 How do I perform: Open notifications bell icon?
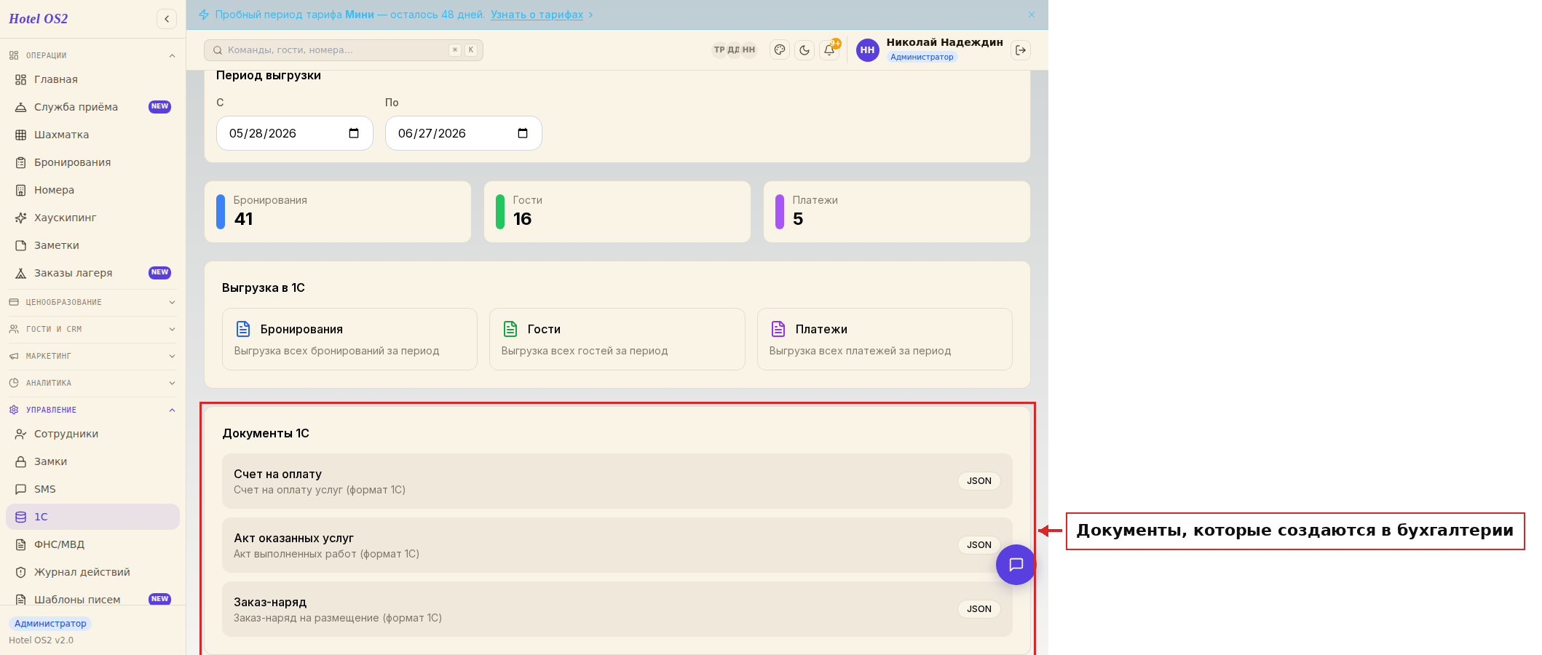click(x=829, y=50)
